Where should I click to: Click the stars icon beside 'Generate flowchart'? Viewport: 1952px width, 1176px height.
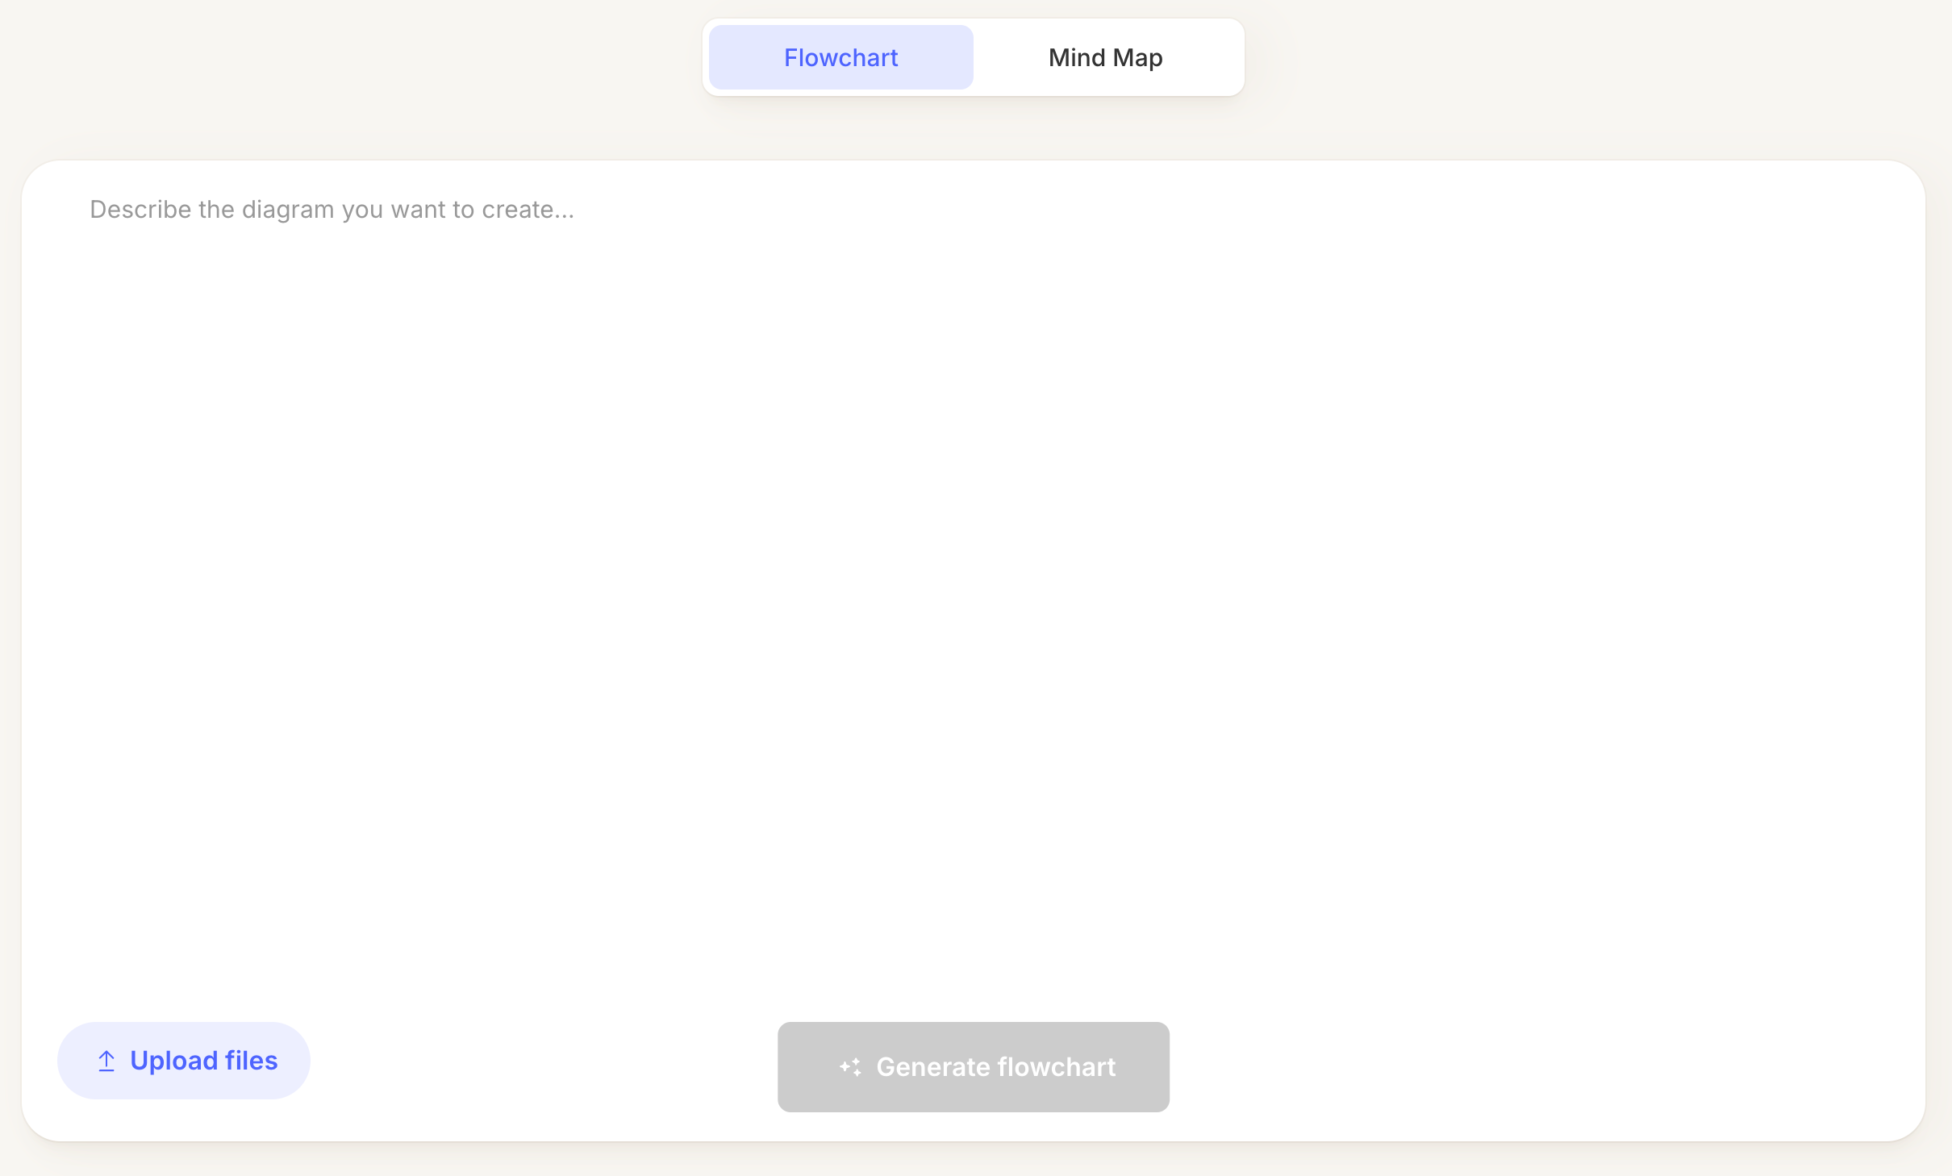(x=850, y=1067)
